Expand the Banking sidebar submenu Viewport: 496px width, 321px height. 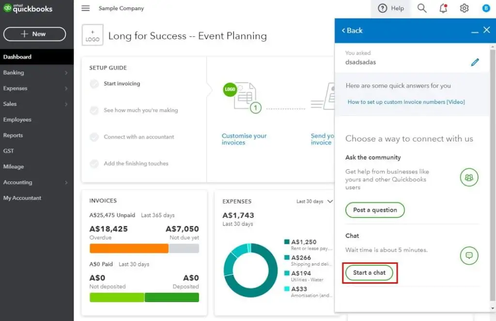(66, 73)
